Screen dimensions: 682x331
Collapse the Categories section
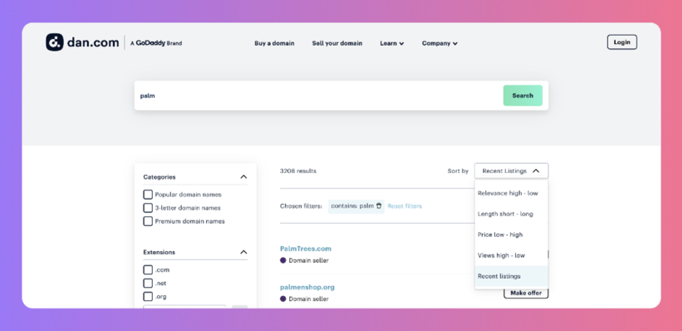click(x=244, y=177)
